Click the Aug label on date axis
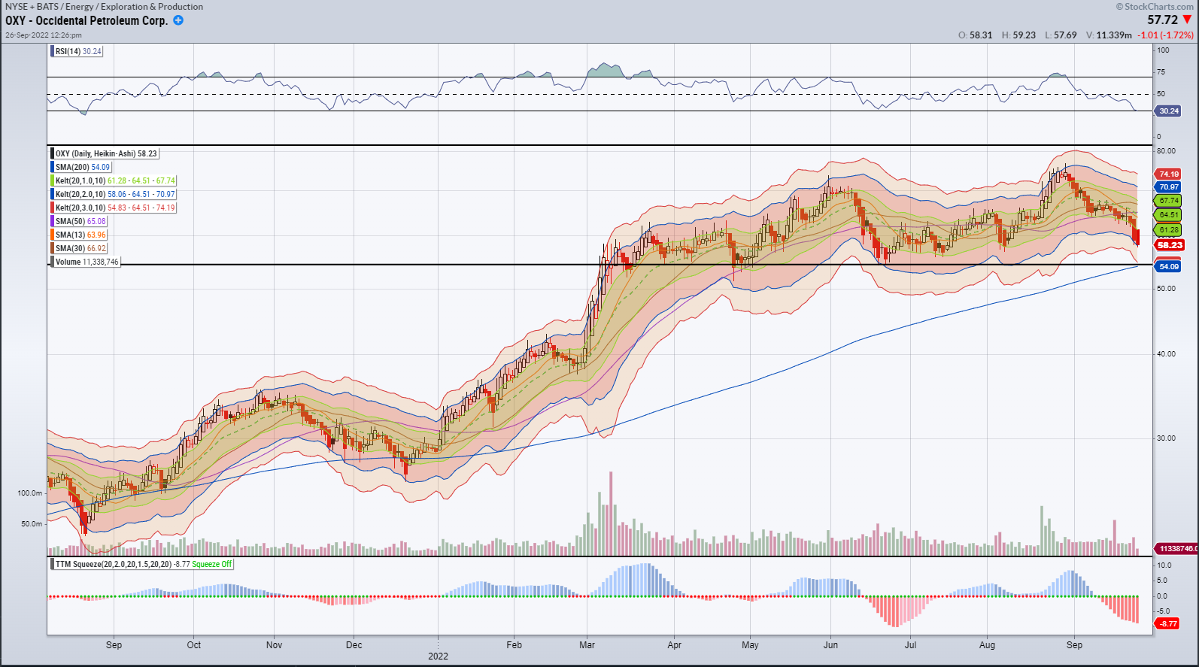 coord(987,644)
